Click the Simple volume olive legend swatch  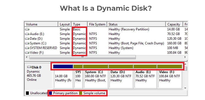tap(80, 93)
